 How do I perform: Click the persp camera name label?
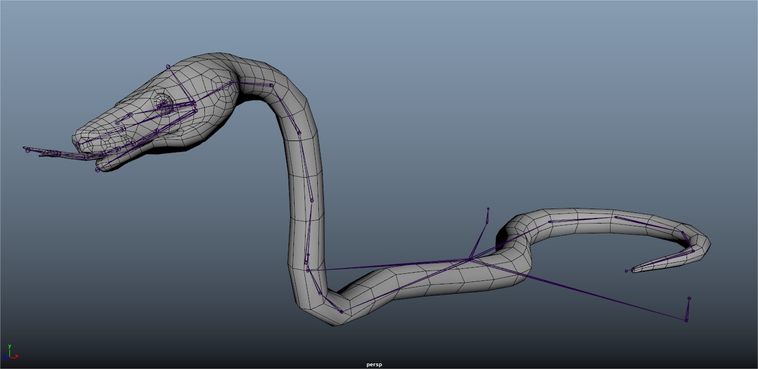coord(374,365)
